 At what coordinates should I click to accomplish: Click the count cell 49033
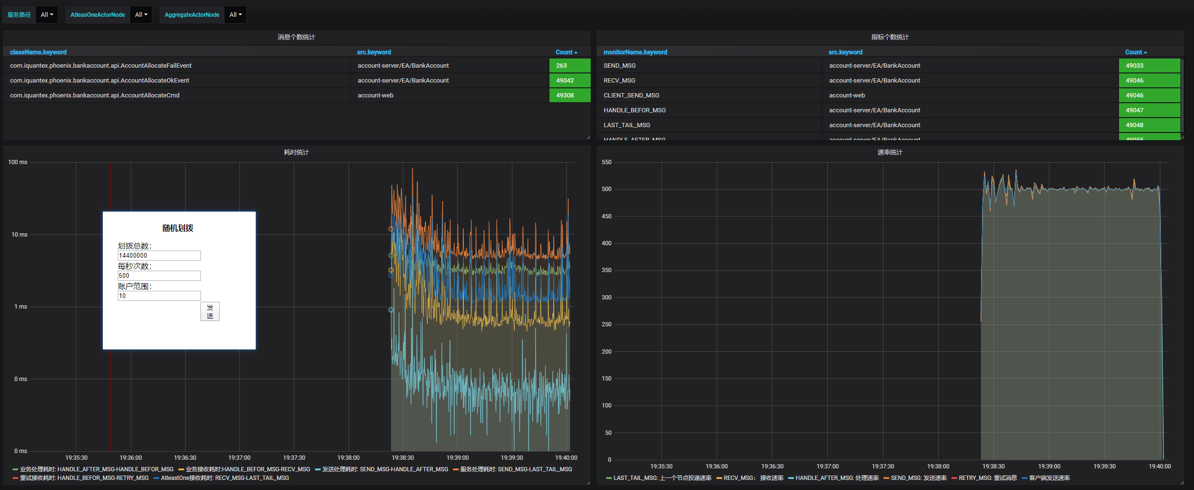1149,66
